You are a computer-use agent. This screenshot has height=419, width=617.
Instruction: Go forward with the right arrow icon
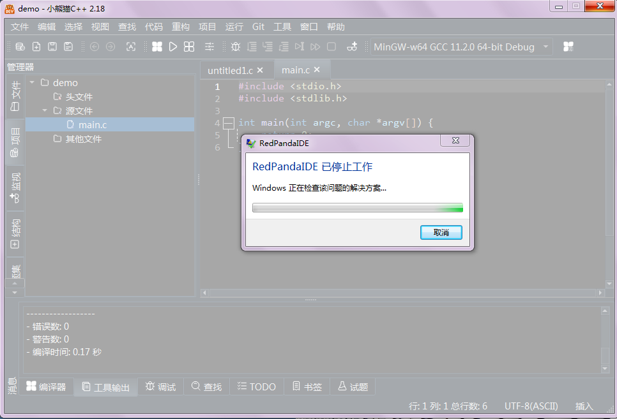[x=110, y=47]
